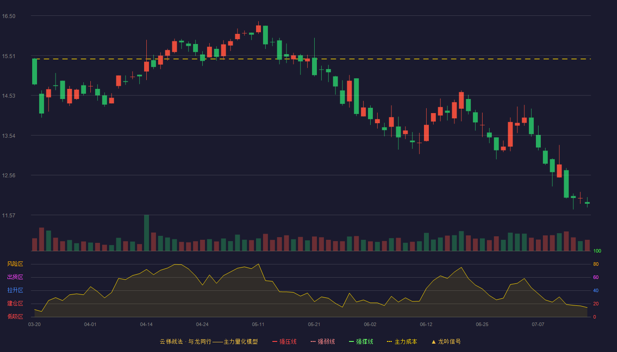Click the green 100 indicator axis value
This screenshot has width=617, height=352.
pos(597,251)
